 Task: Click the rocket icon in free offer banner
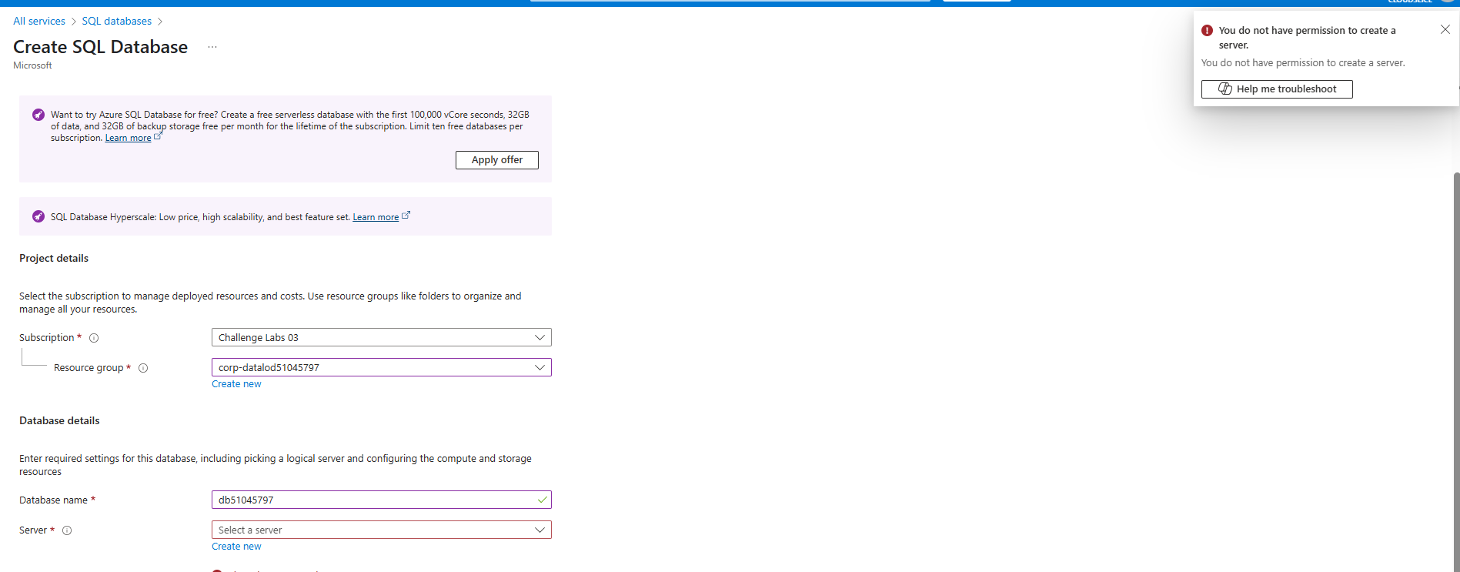(x=38, y=115)
